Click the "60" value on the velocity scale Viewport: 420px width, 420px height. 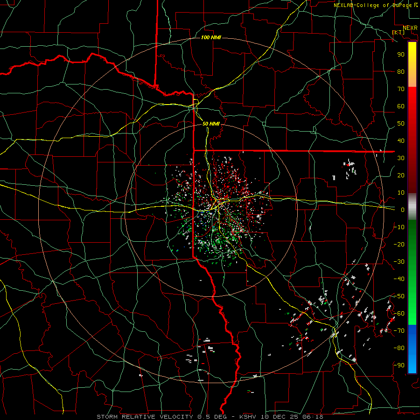point(401,106)
